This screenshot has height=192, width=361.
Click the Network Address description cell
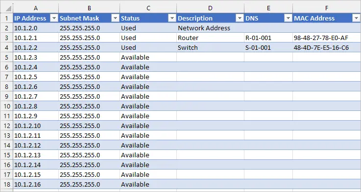tap(210, 28)
